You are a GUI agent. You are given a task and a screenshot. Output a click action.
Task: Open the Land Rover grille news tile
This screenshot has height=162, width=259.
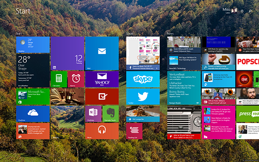click(184, 122)
